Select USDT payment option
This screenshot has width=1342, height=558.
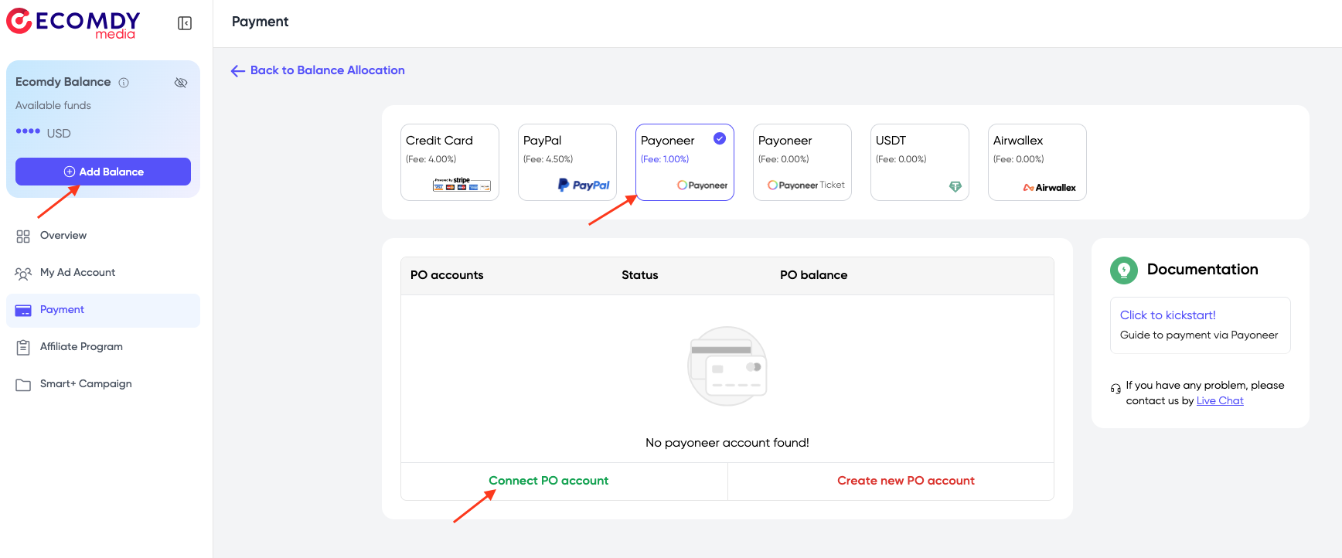coord(919,162)
